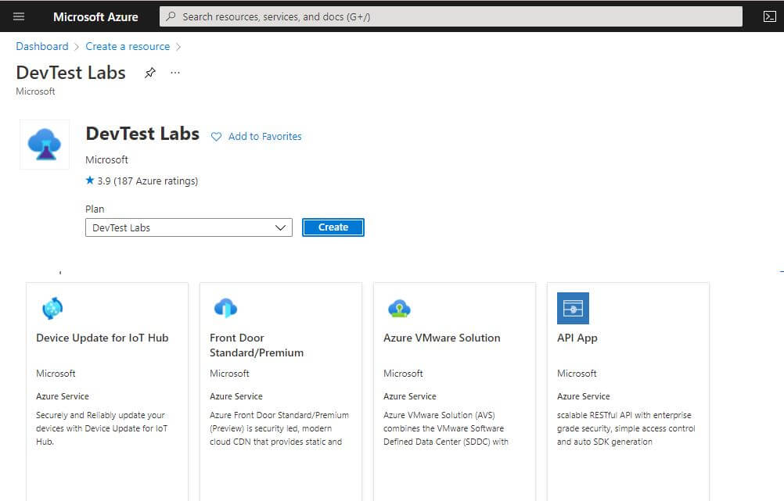The image size is (784, 501).
Task: Click Add to Favorites link
Action: coord(265,136)
